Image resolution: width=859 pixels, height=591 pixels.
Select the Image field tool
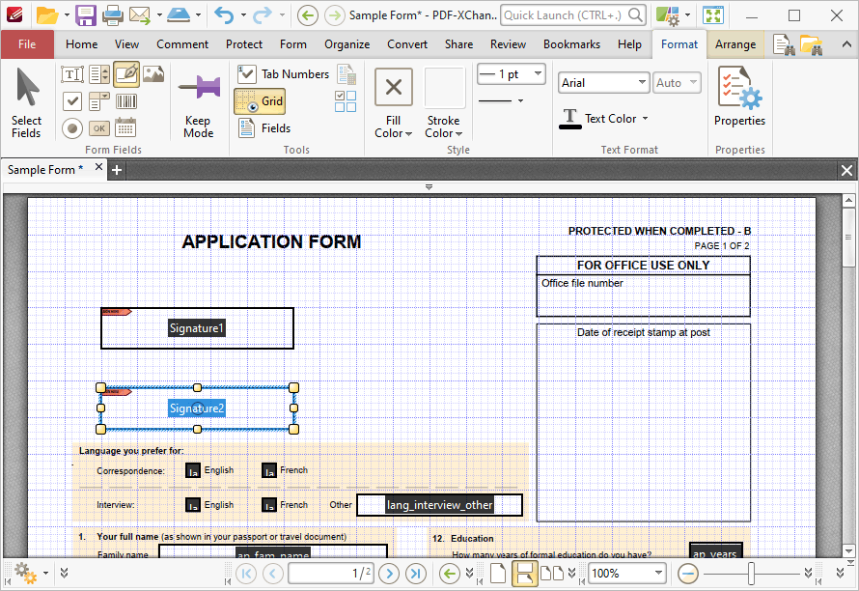click(x=153, y=74)
